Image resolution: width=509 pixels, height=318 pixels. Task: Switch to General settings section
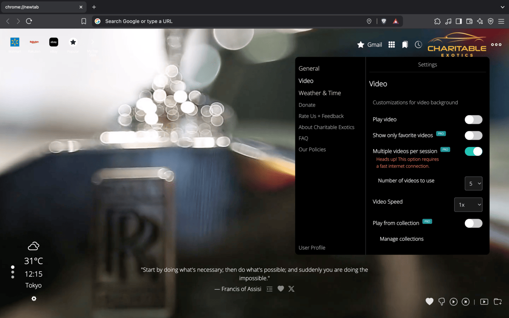click(309, 68)
